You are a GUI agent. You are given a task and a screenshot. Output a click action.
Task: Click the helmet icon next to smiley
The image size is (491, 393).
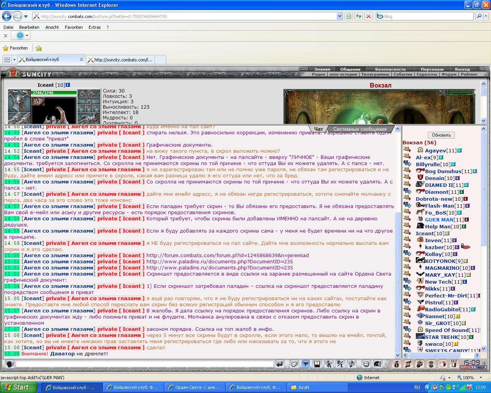tap(377, 364)
